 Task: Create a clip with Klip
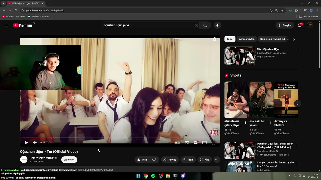click(x=204, y=160)
